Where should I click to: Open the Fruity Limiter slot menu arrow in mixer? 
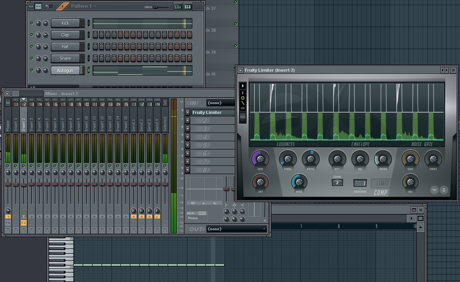(x=188, y=112)
